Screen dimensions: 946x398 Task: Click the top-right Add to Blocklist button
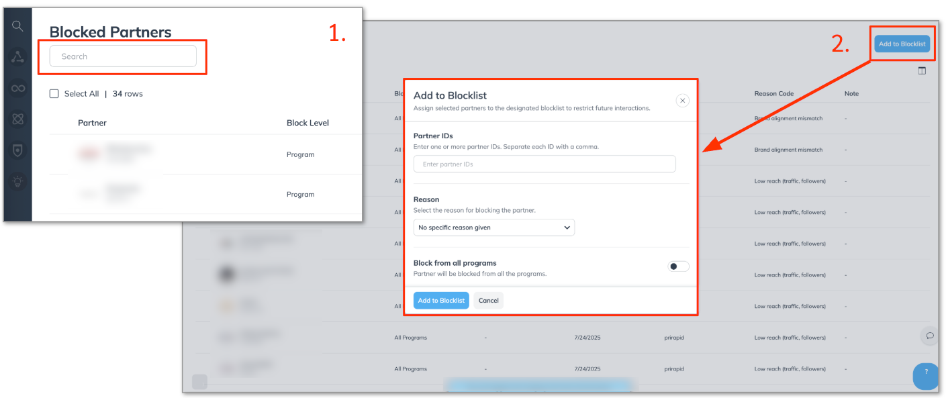click(902, 44)
